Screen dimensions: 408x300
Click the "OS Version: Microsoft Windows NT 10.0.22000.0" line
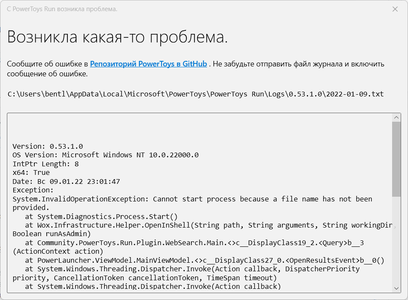point(105,155)
